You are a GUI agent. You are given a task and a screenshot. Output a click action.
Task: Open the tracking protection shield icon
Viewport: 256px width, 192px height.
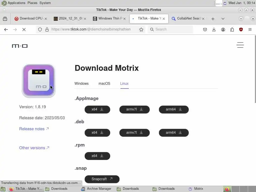pos(40,29)
